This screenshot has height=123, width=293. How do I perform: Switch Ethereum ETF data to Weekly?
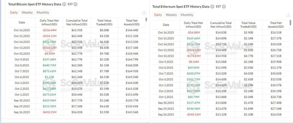coord(171,15)
